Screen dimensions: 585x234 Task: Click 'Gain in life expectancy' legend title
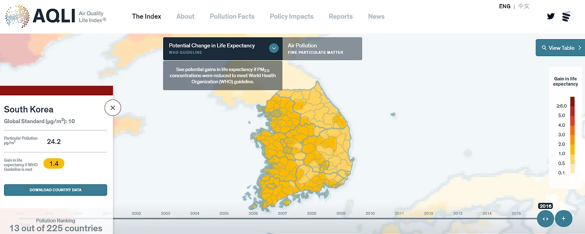[x=565, y=81]
